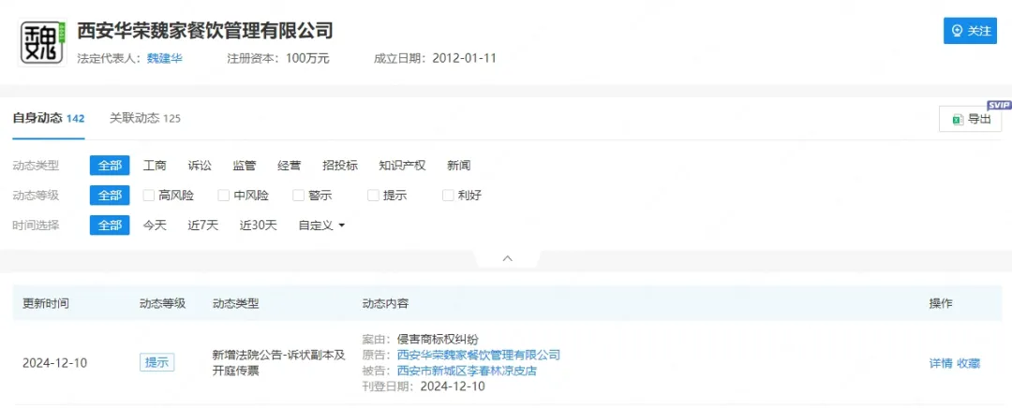
Task: Open plaintiff 西安华荣魏家餐饮管理有限公司 link
Action: (x=478, y=355)
